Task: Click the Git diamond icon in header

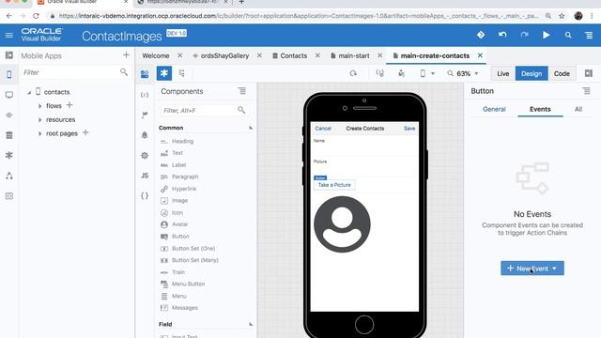Action: pyautogui.click(x=481, y=35)
